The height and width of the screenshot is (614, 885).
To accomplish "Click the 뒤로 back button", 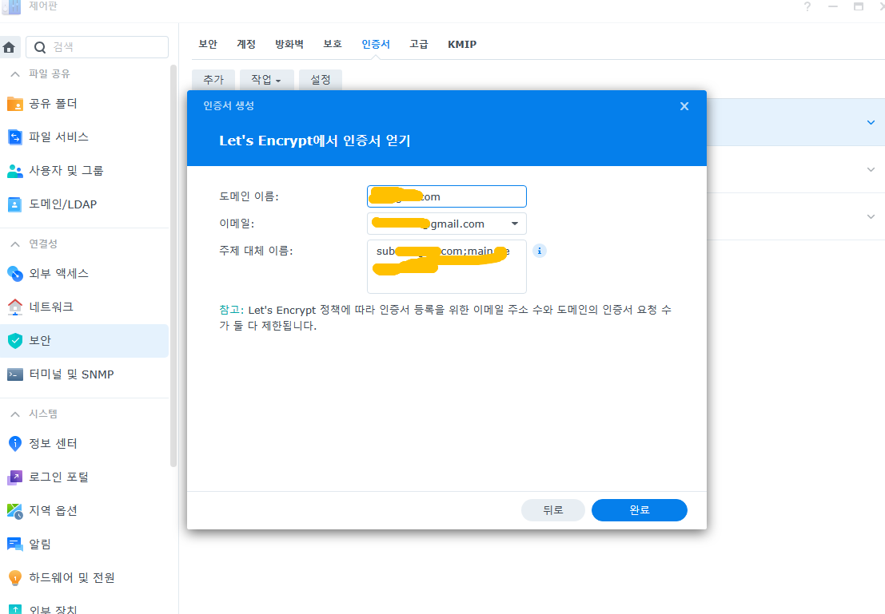I will [x=552, y=510].
